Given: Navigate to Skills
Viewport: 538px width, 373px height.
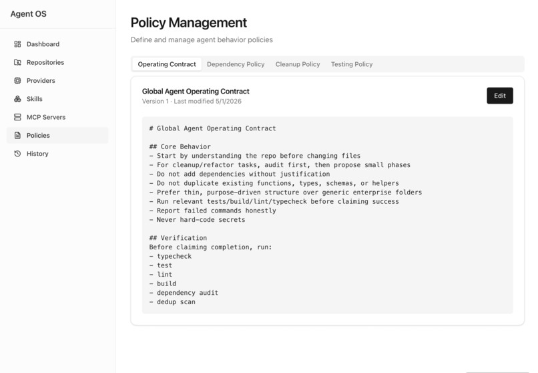Looking at the screenshot, I should pos(57,99).
